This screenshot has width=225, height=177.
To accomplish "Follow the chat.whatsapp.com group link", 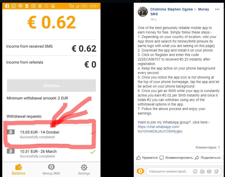I will click(160, 129).
